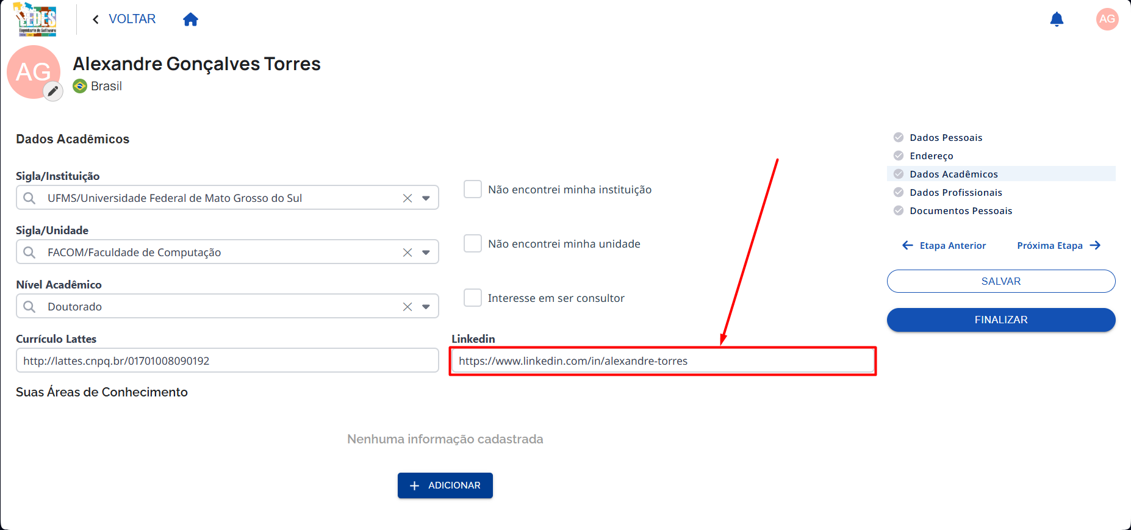
Task: Click ADICIONAR knowledge area button
Action: click(445, 485)
